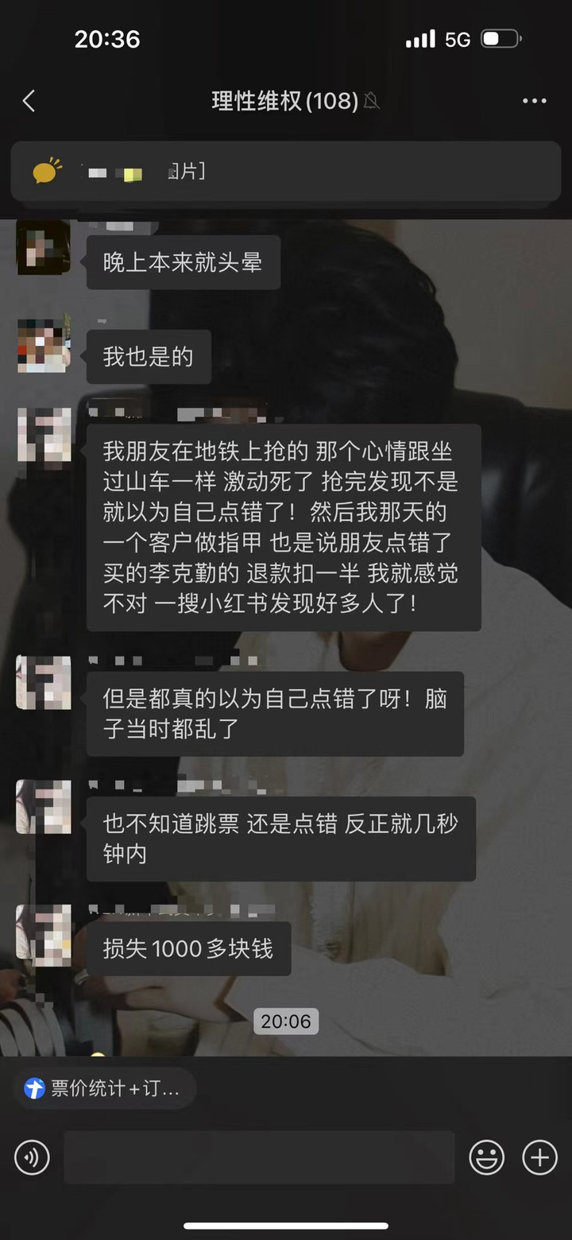The image size is (572, 1240).
Task: Tap the message input field
Action: tap(259, 1157)
